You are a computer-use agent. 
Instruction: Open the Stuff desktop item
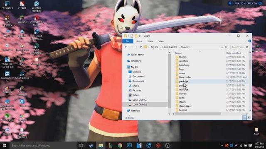tap(257, 131)
